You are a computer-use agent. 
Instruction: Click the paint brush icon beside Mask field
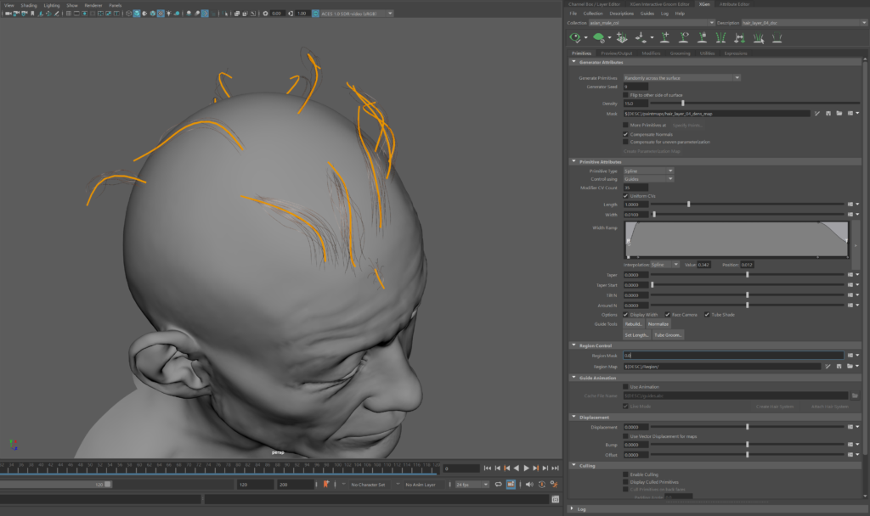pos(816,113)
